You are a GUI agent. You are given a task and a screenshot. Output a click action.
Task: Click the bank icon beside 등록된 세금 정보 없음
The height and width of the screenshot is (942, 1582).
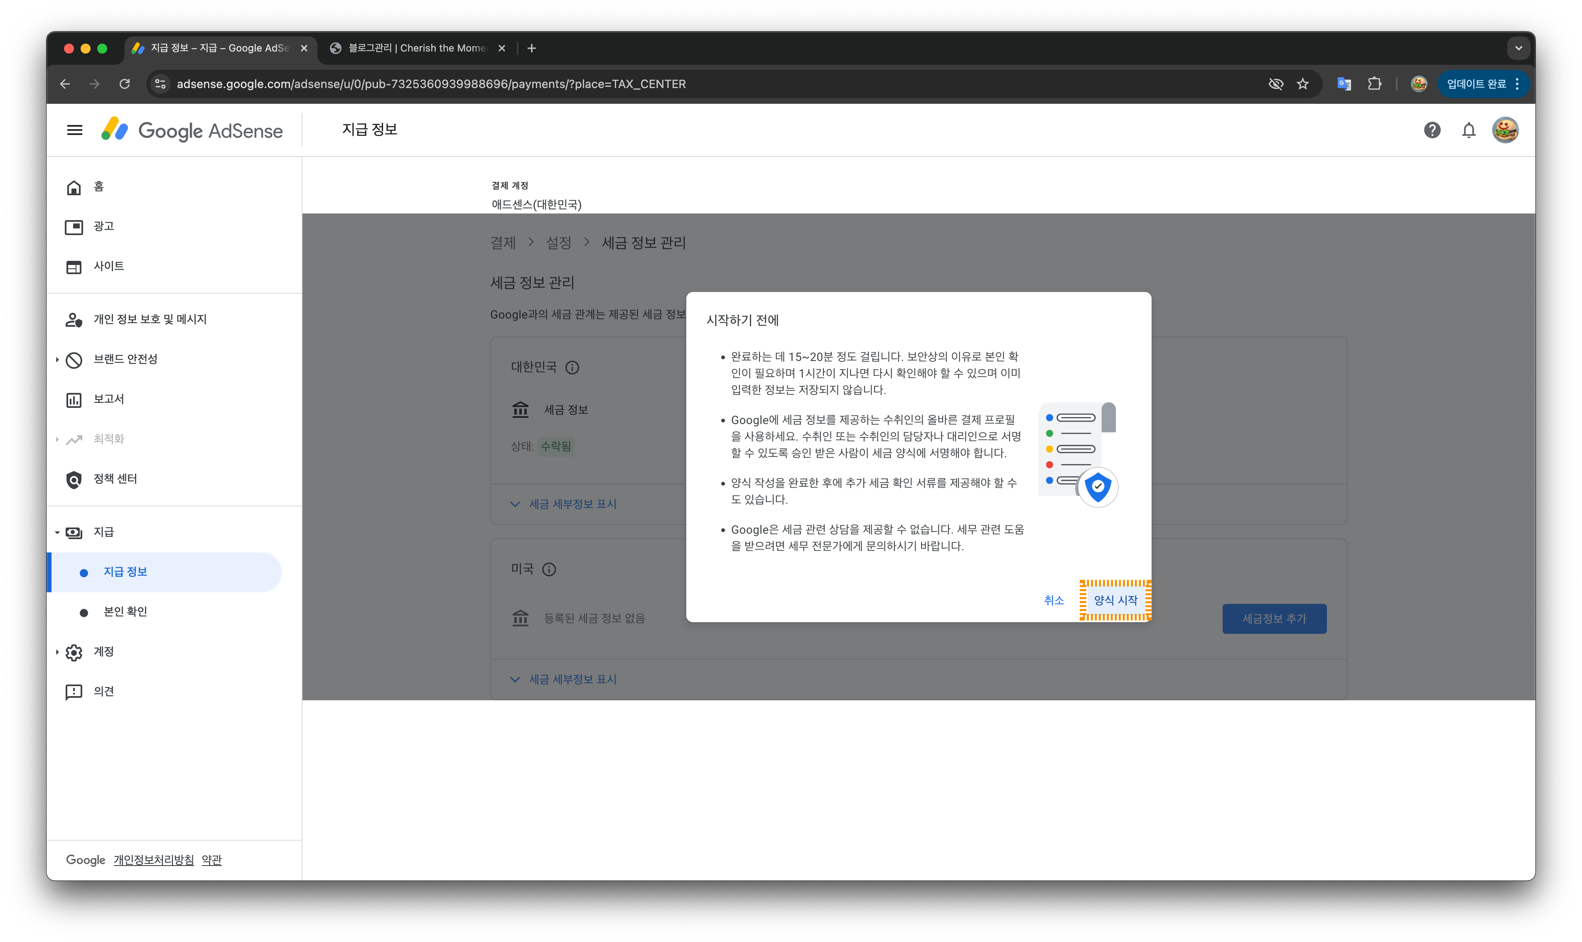pos(520,618)
